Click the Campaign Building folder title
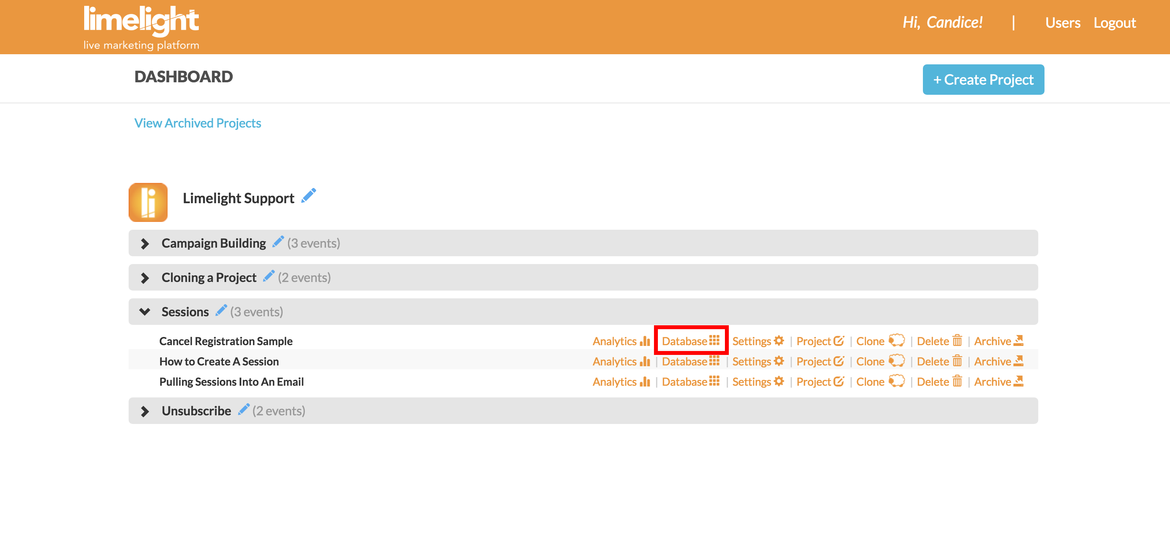Image resolution: width=1170 pixels, height=539 pixels. 214,243
